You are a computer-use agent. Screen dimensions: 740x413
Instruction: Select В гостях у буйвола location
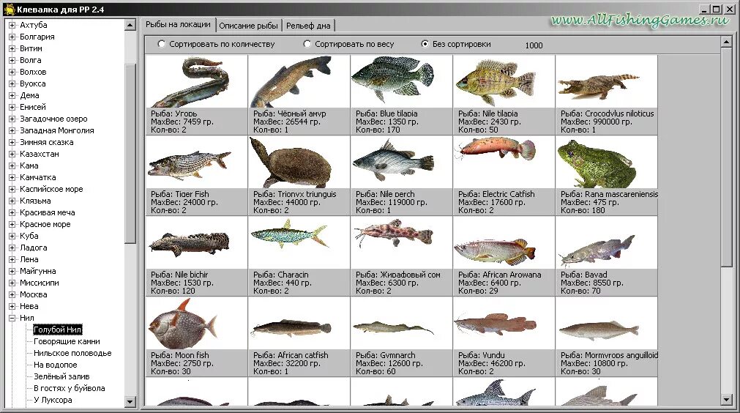70,388
